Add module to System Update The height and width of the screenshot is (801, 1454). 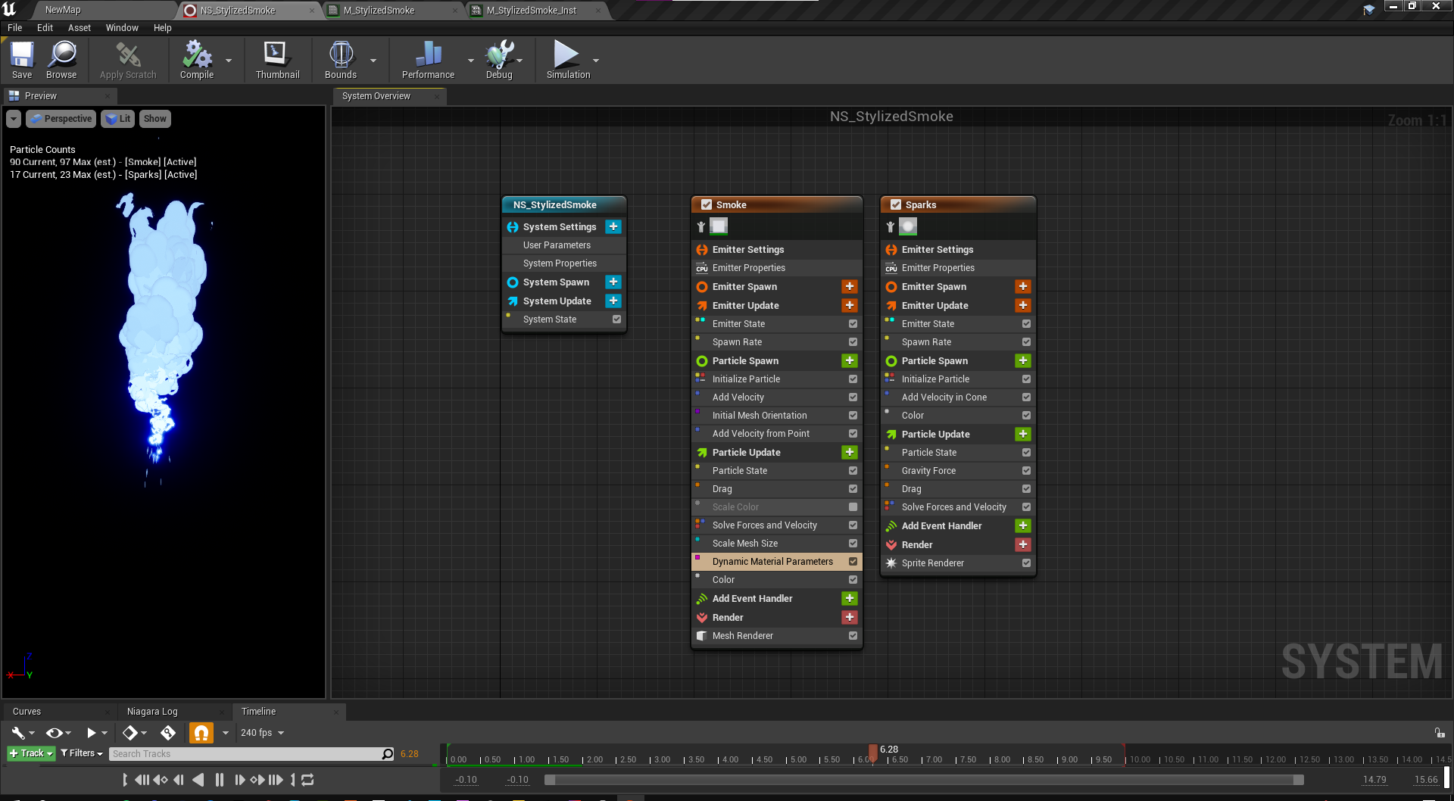point(613,301)
